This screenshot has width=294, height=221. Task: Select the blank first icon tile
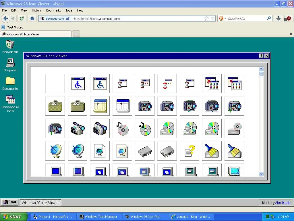click(55, 83)
